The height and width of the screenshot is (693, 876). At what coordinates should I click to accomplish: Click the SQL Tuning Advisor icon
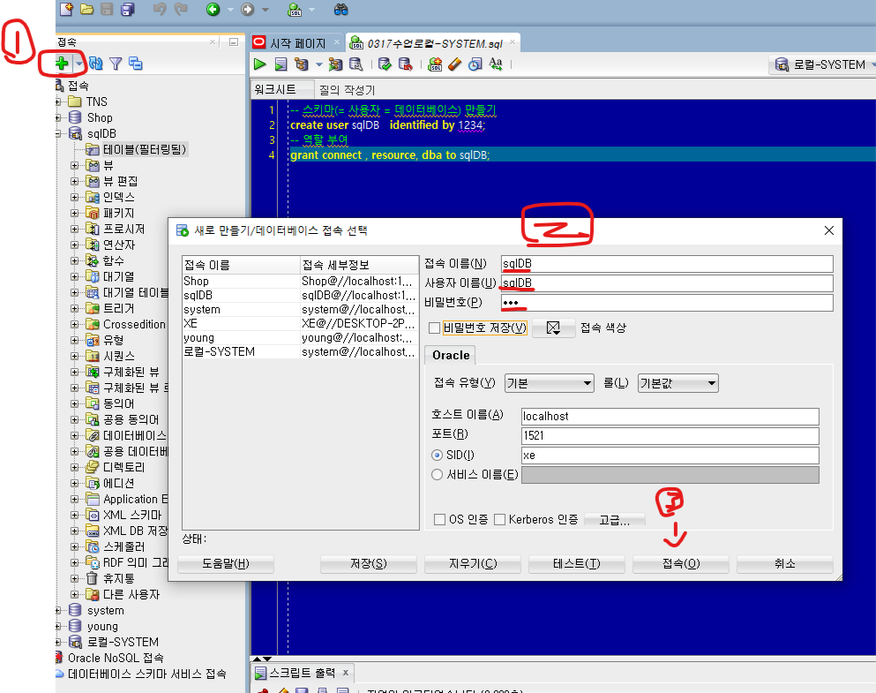click(x=356, y=64)
